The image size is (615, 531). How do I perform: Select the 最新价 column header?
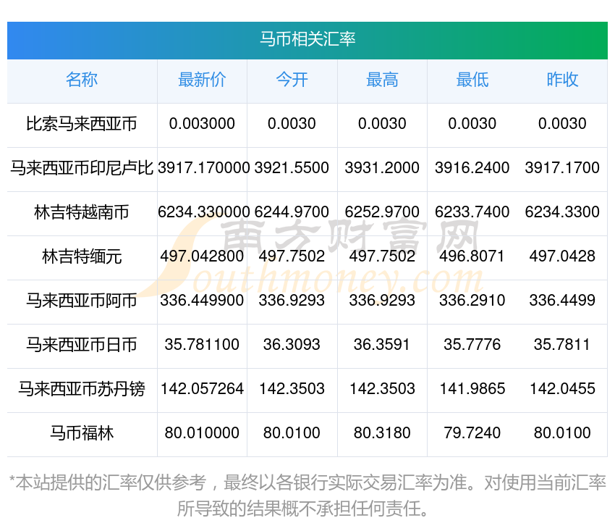(202, 80)
